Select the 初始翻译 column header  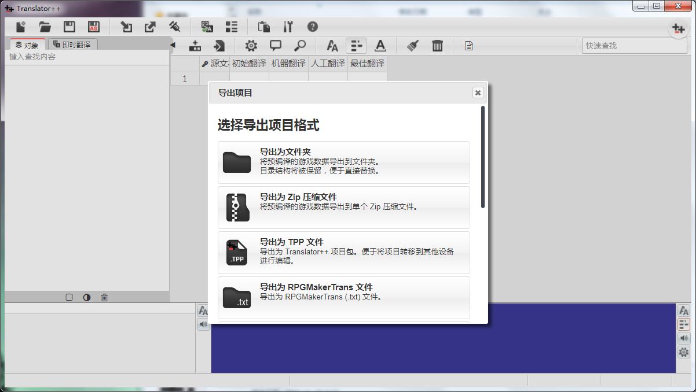(249, 64)
